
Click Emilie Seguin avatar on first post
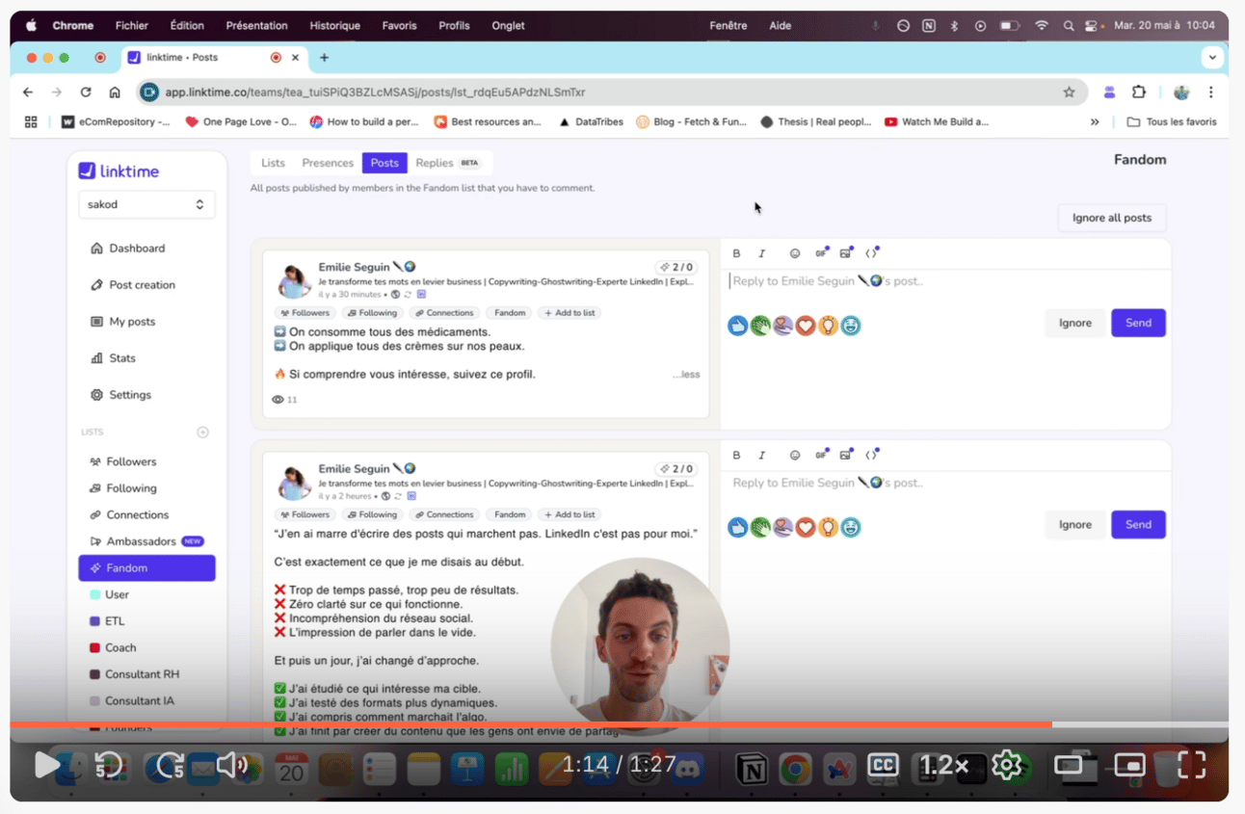294,280
